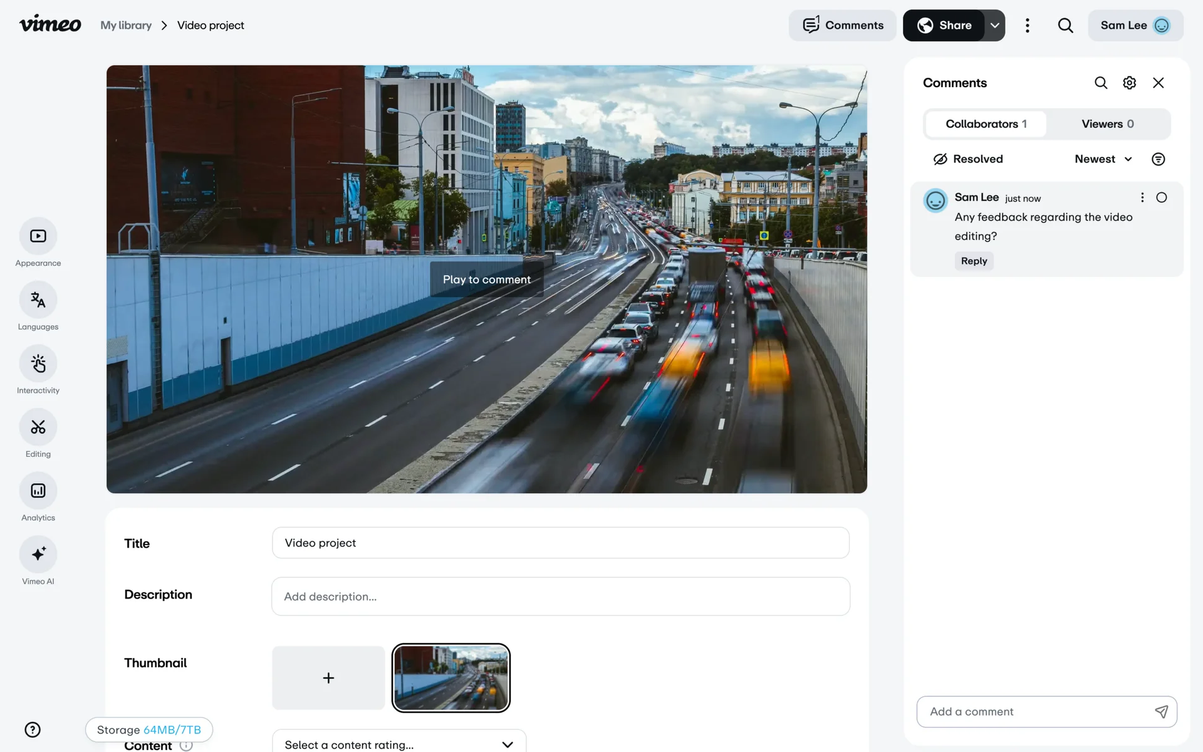The image size is (1203, 752).
Task: Open the content rating dropdown
Action: pos(399,744)
